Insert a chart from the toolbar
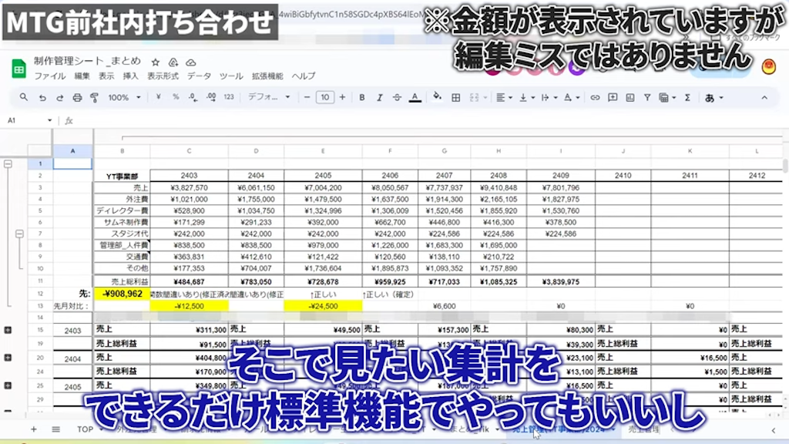This screenshot has height=444, width=789. coord(632,97)
